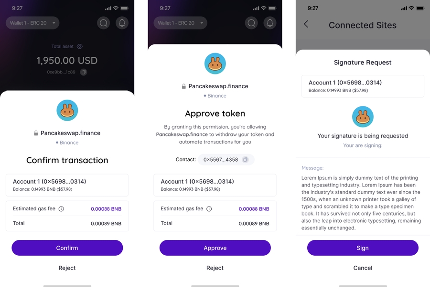Open notifications bell on first wallet screen
Screen dimensions: 430x290
(x=122, y=23)
